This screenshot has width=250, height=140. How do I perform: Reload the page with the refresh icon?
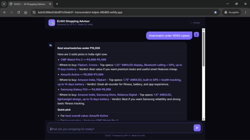[19, 12]
